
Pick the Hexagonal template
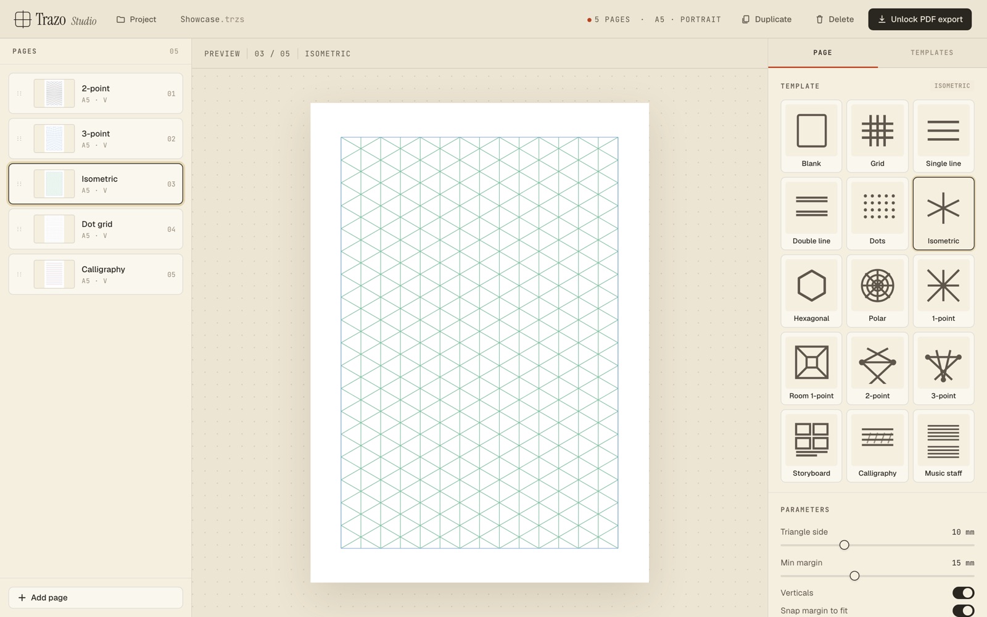pyautogui.click(x=811, y=291)
